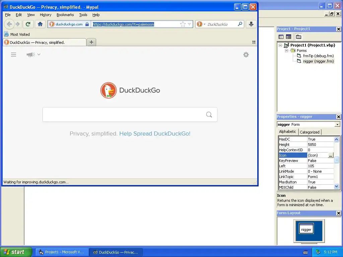The height and width of the screenshot is (257, 343).
Task: Open the address bar history dropdown arrow
Action: click(190, 24)
